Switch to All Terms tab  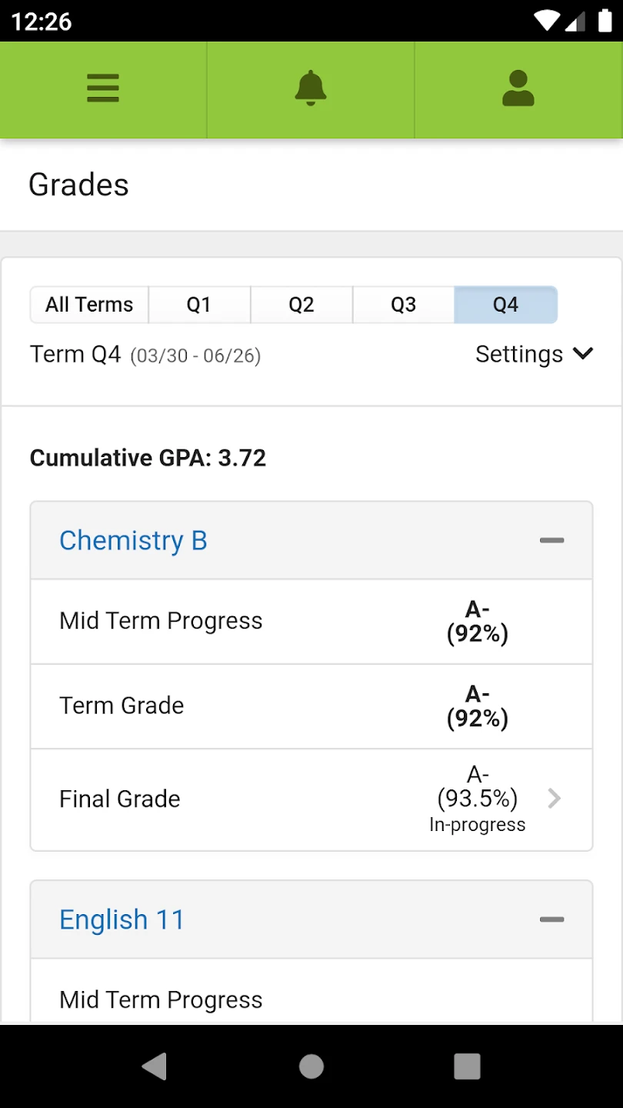(89, 305)
